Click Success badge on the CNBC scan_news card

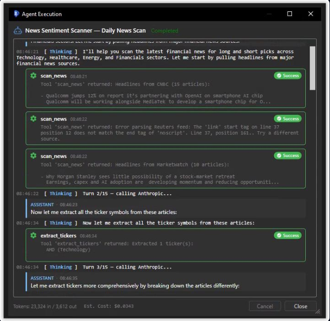click(x=288, y=76)
